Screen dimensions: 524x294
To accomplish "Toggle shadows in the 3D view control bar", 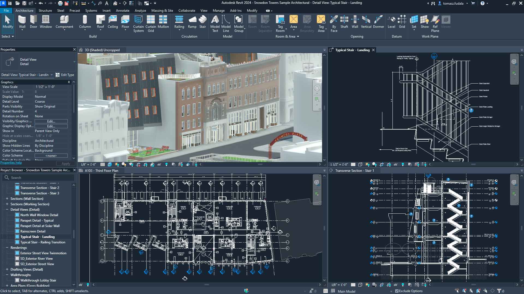I will pyautogui.click(x=123, y=164).
